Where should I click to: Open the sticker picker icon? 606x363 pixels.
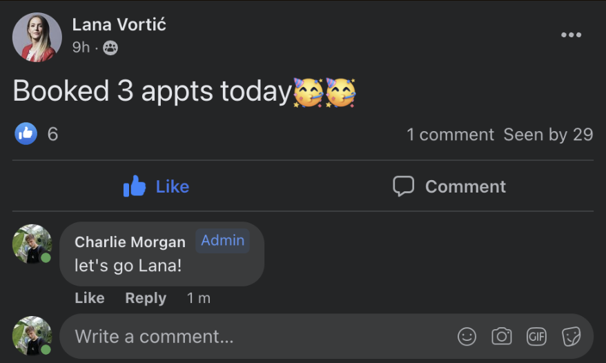point(571,336)
